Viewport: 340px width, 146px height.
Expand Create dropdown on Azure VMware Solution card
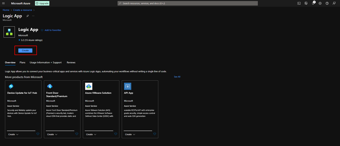[x=91, y=134]
